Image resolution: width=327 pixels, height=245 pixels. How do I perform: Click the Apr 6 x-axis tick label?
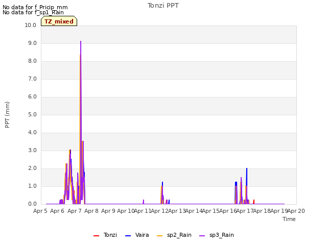pyautogui.click(x=57, y=211)
